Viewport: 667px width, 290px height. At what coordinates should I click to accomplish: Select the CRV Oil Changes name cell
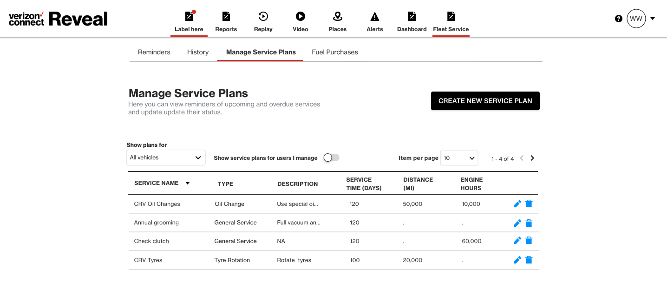157,204
